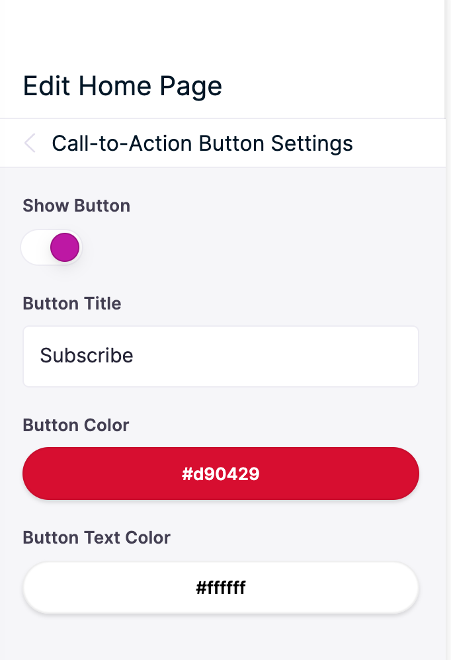
Task: Open the red Button Color picker
Action: click(x=221, y=474)
